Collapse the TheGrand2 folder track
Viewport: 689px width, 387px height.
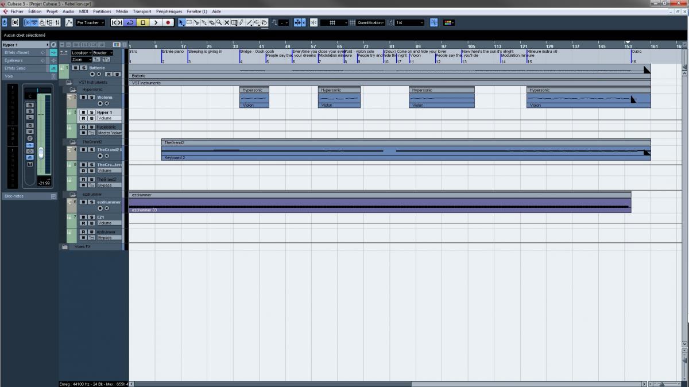(x=73, y=142)
